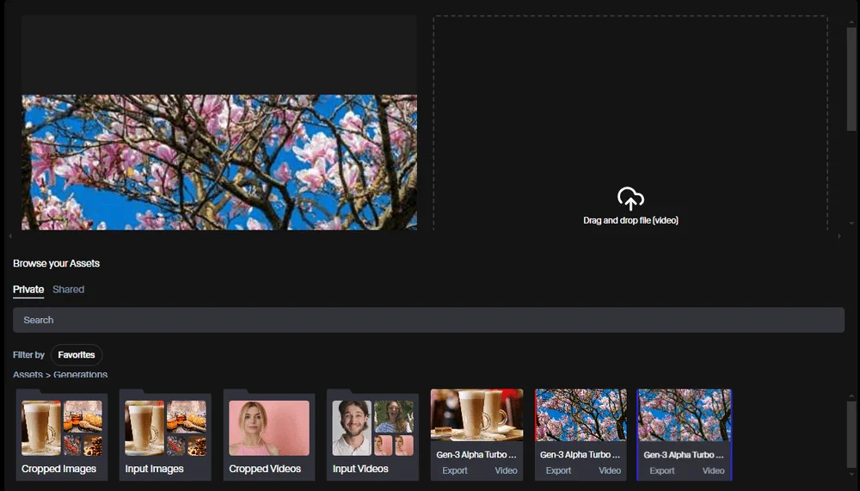Viewport: 860px width, 491px height.
Task: Click the cloud upload icon
Action: coord(630,199)
